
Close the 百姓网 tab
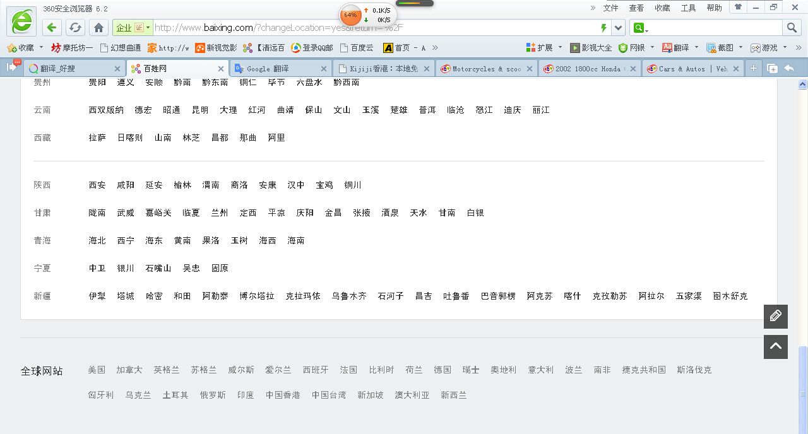[x=221, y=69]
